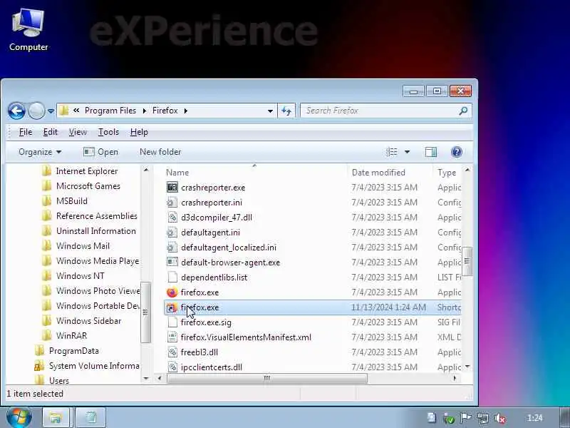Click the folder tree scrollbar thumb
Image resolution: width=570 pixels, height=428 pixels.
point(145,312)
